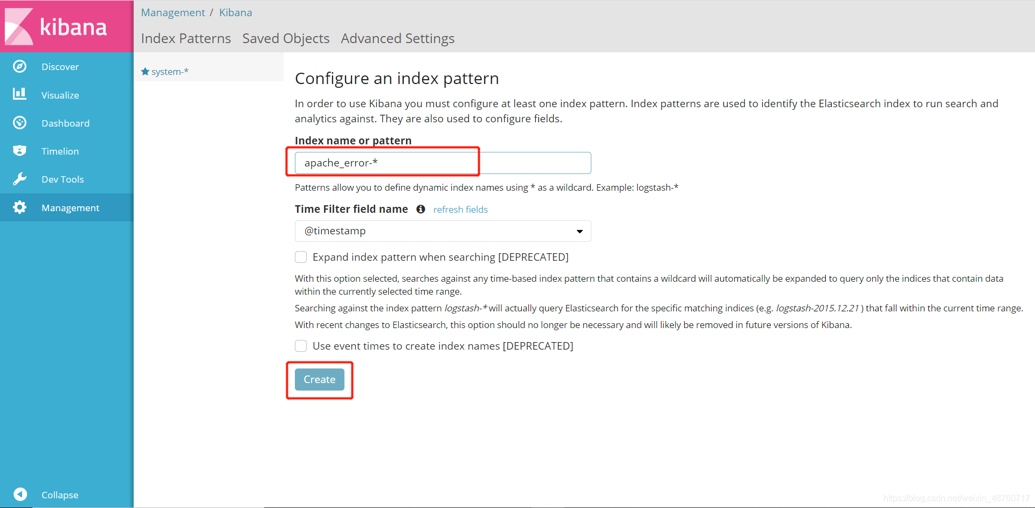Switch to Saved Objects tab

[286, 38]
